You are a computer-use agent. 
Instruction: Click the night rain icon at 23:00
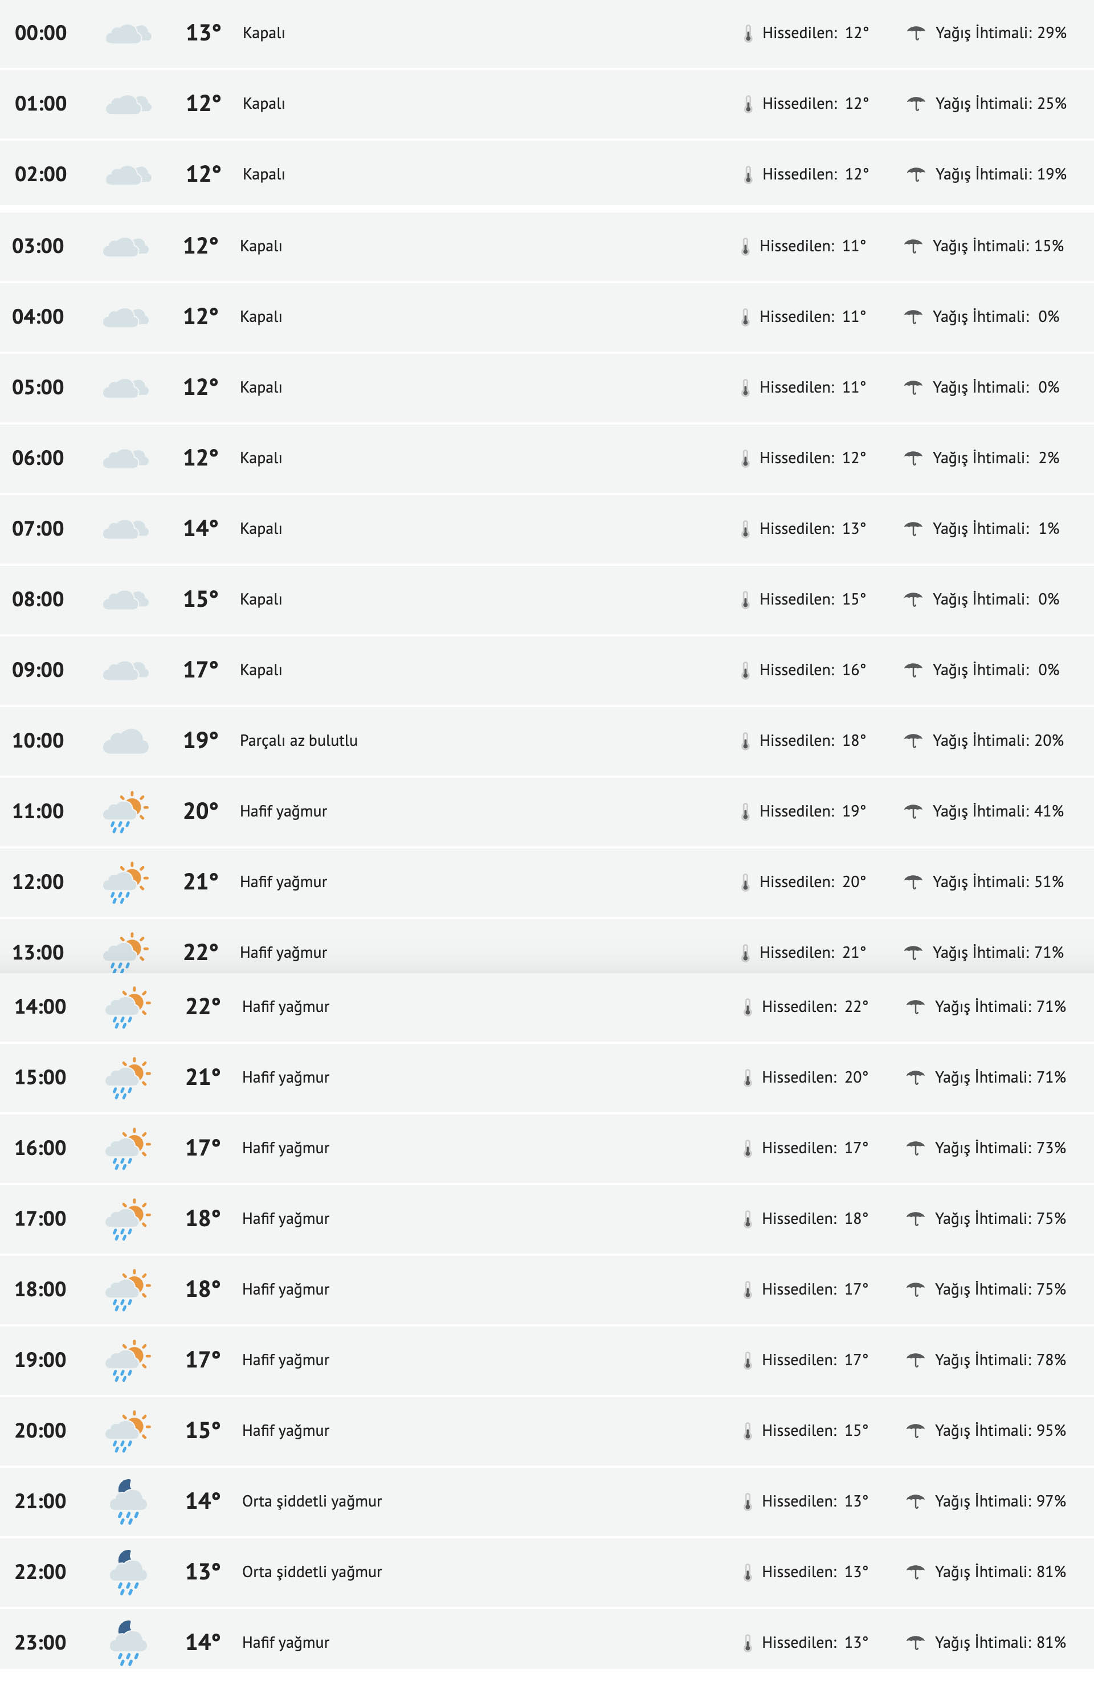click(x=128, y=1643)
